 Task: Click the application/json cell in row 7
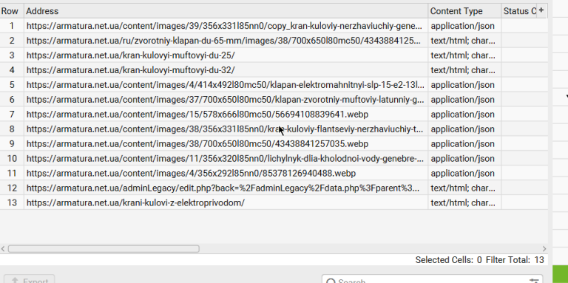pyautogui.click(x=464, y=115)
